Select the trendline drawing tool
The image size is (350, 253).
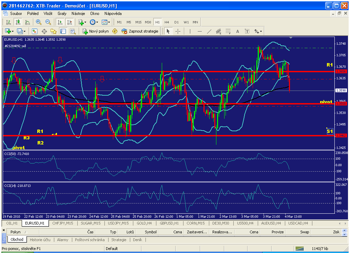point(209,31)
